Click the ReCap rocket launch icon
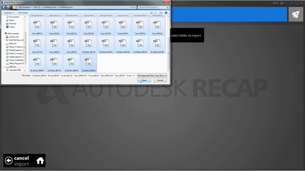This screenshot has width=305, height=171. (295, 15)
